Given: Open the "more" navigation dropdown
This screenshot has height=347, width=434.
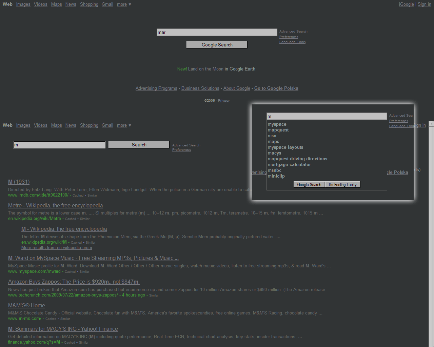Looking at the screenshot, I should (124, 4).
